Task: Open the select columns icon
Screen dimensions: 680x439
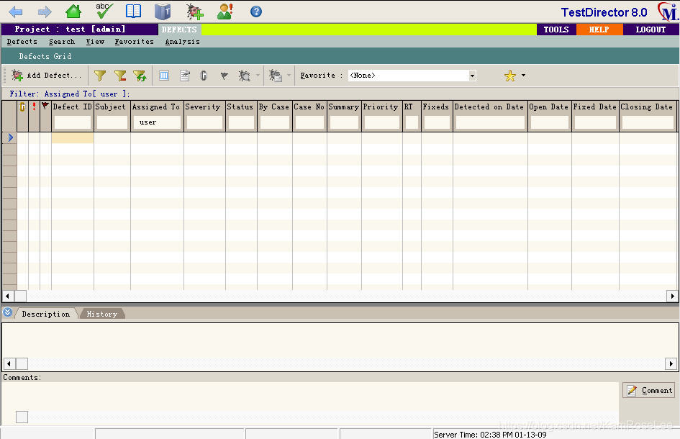Action: coord(164,76)
